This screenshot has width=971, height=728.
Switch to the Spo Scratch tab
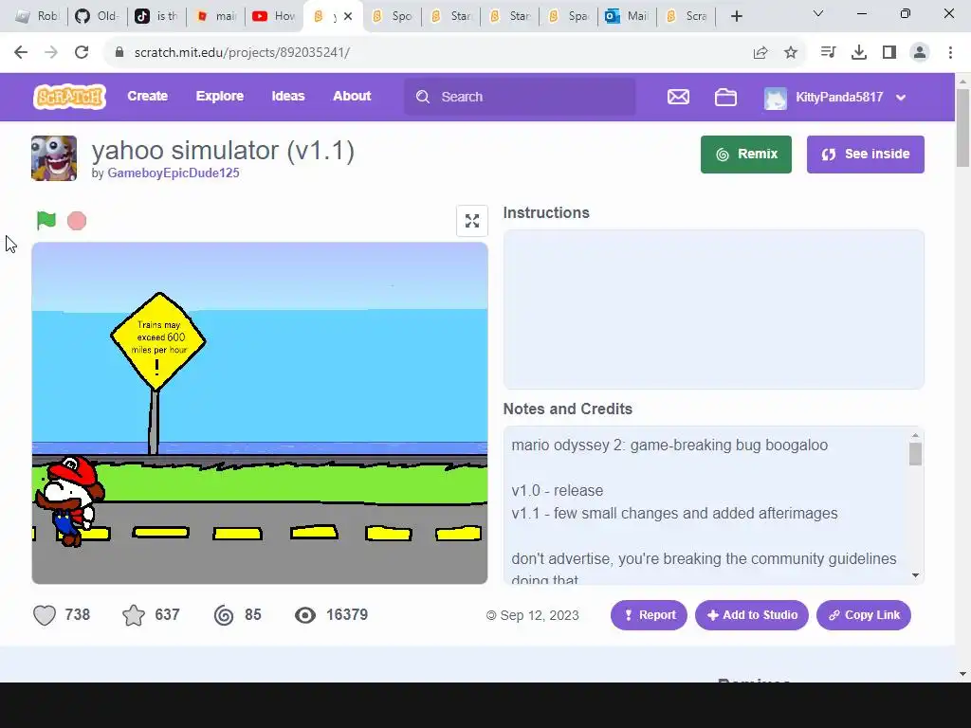click(x=392, y=16)
